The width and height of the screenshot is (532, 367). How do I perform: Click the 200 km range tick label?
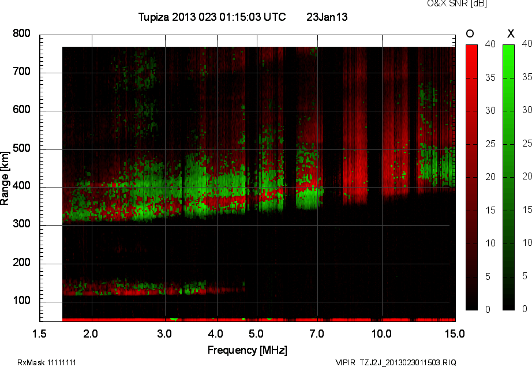coord(21,262)
